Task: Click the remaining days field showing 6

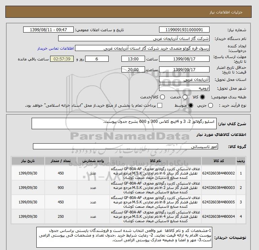Action: (97, 59)
